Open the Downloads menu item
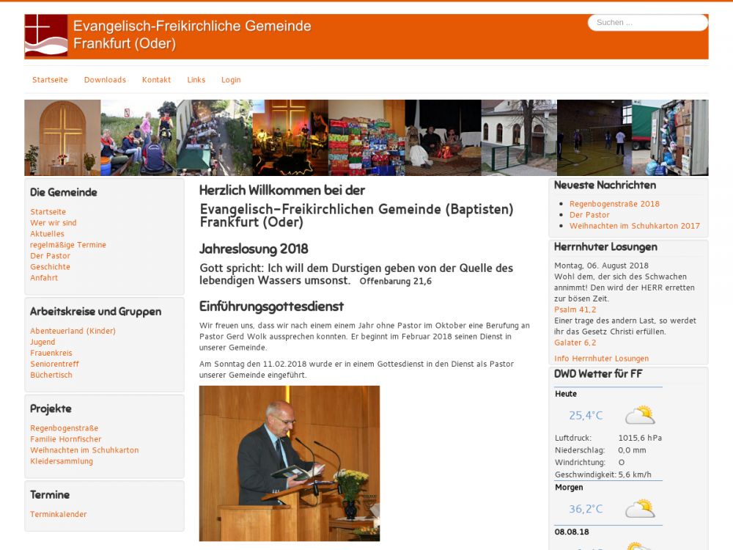This screenshot has height=550, width=733. click(105, 80)
